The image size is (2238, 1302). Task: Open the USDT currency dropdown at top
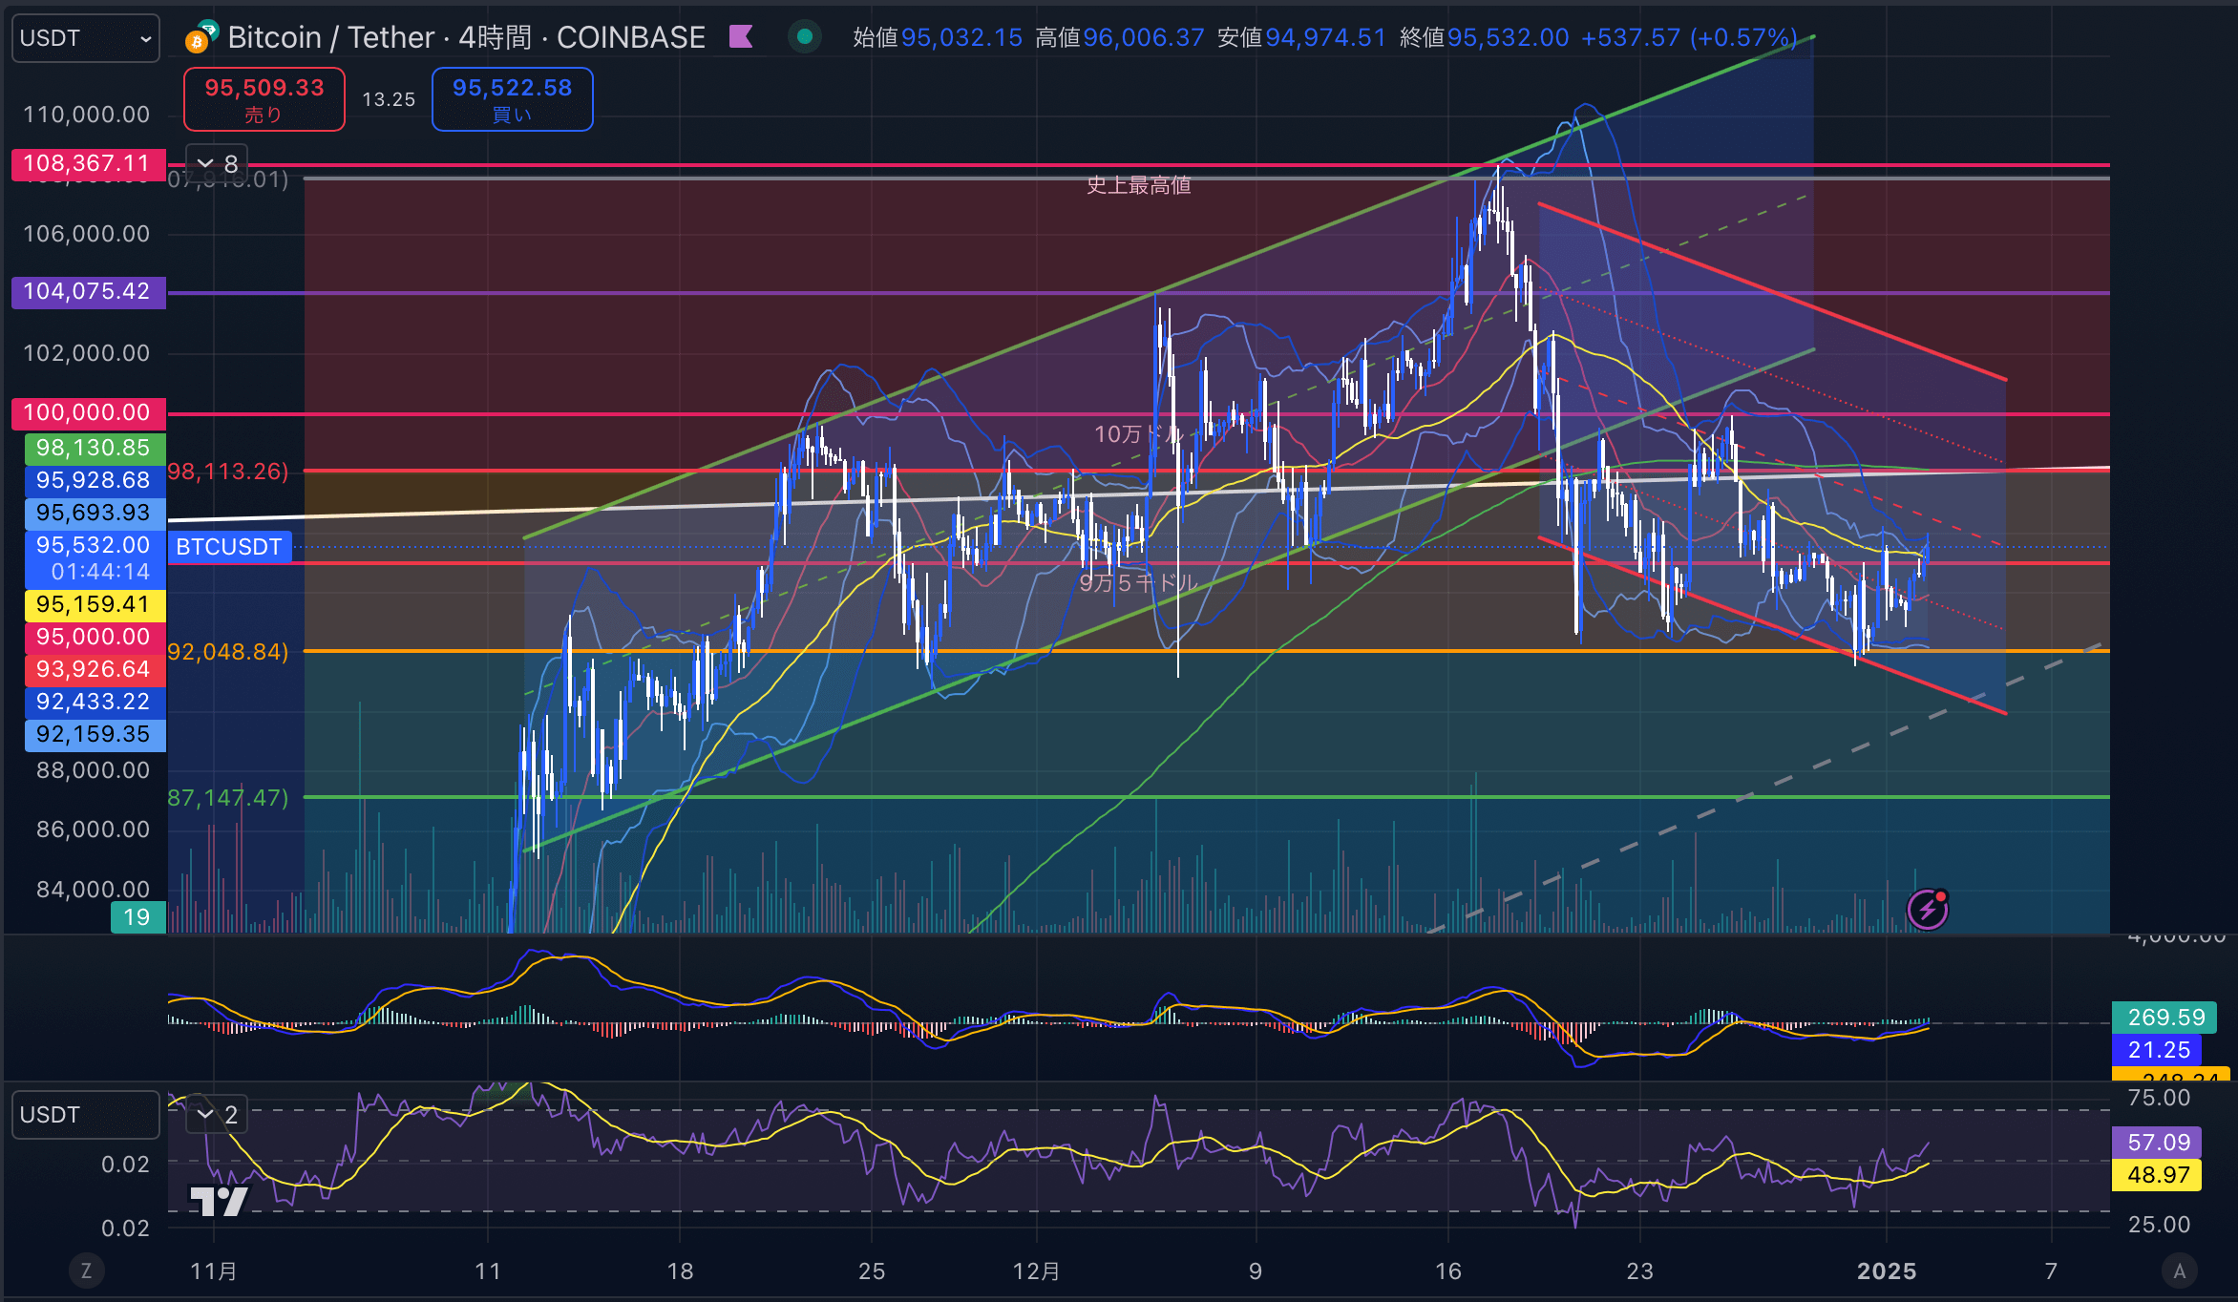coord(85,38)
